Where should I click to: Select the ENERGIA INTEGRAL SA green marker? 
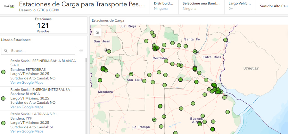4,99
